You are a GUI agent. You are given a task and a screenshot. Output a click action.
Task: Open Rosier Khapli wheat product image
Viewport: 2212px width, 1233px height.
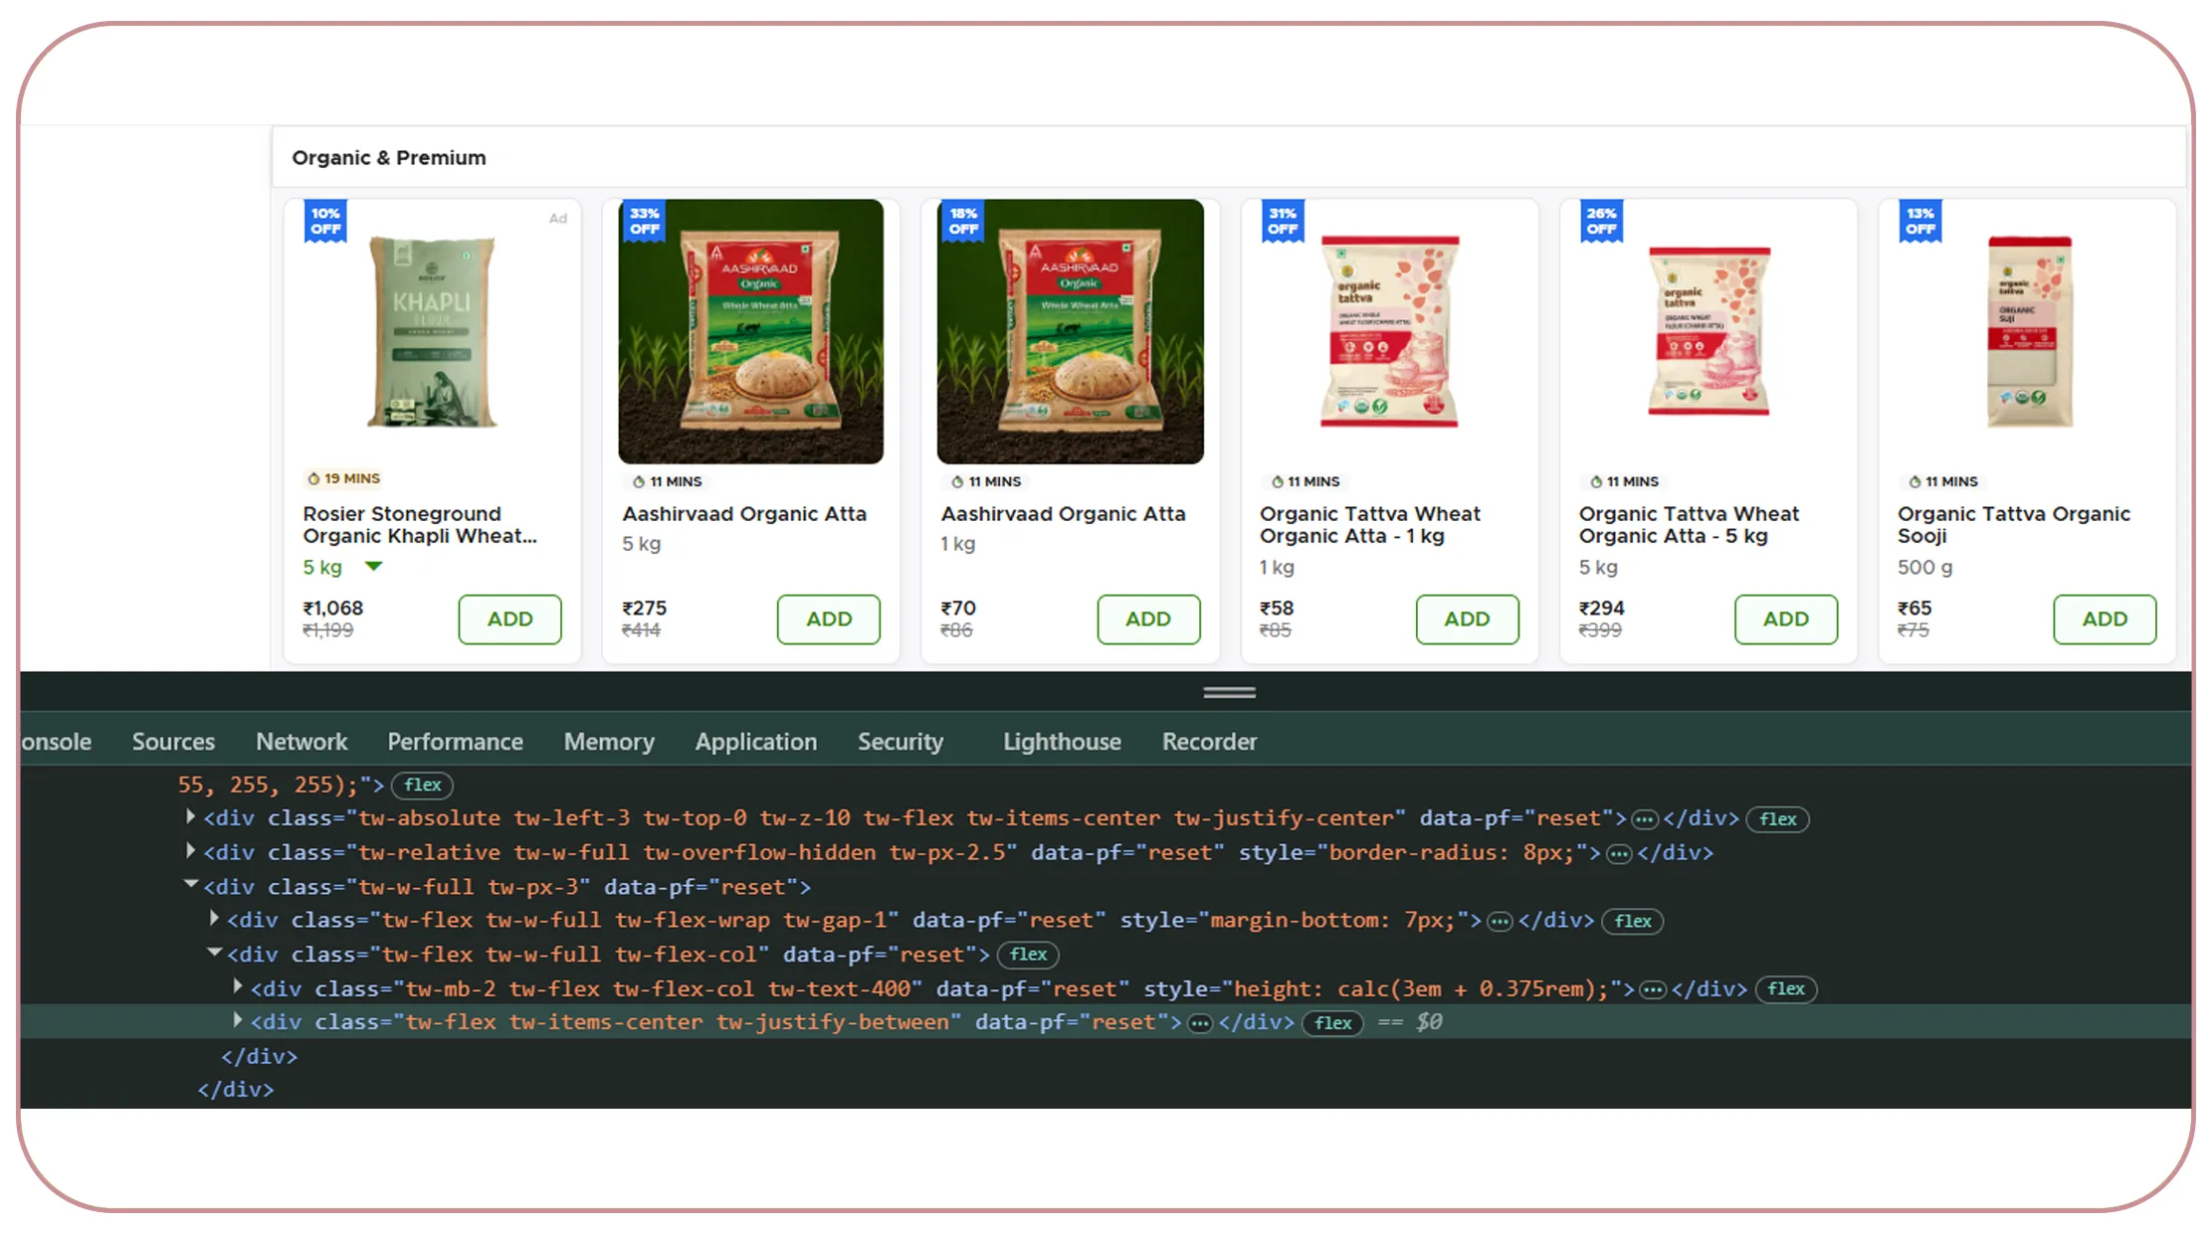pos(432,331)
